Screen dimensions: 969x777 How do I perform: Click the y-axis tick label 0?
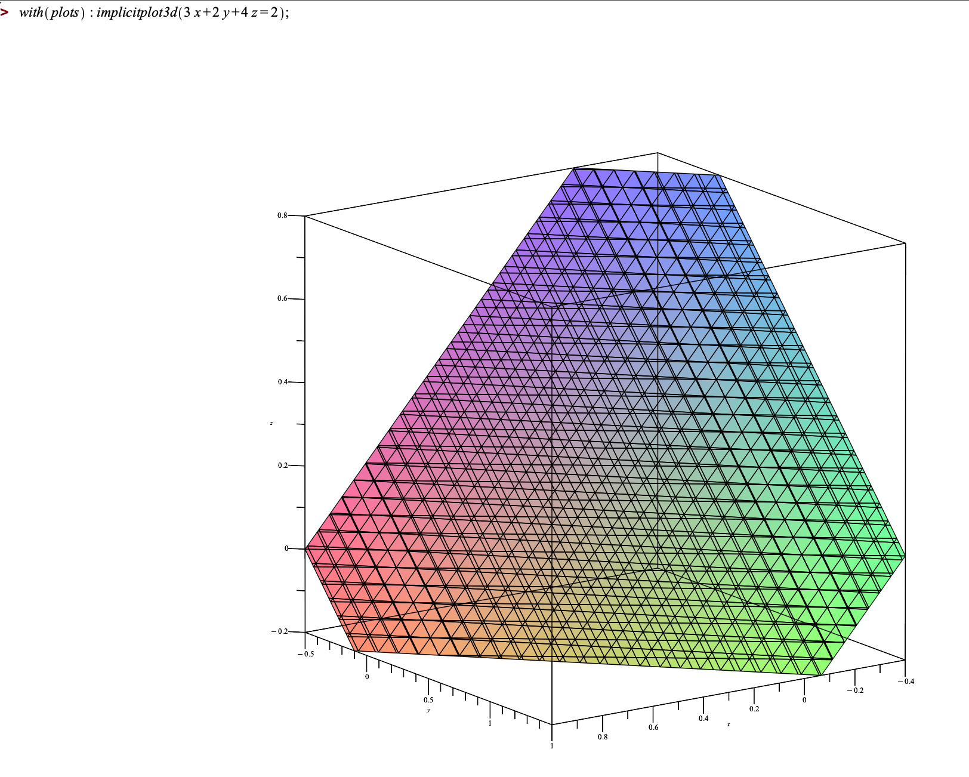[367, 677]
